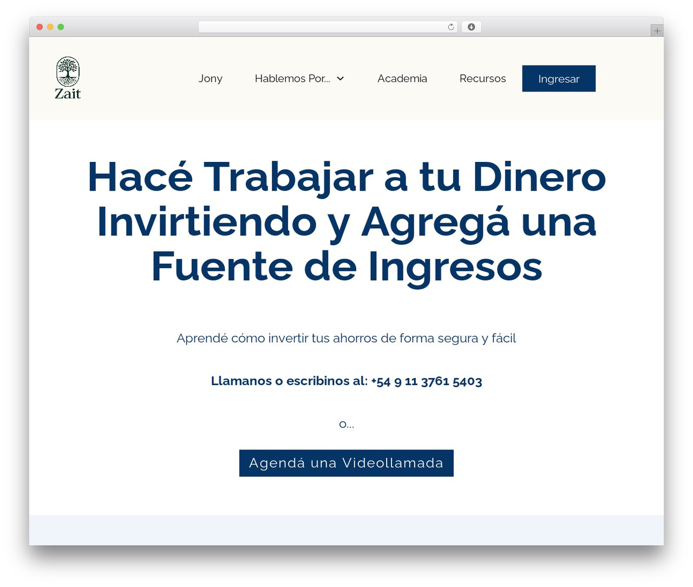The width and height of the screenshot is (693, 587).
Task: Go to the Academia page
Action: click(x=402, y=79)
